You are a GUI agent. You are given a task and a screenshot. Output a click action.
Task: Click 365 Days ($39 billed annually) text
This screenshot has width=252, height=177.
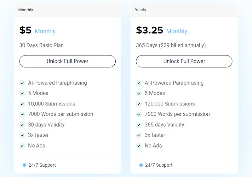(171, 46)
